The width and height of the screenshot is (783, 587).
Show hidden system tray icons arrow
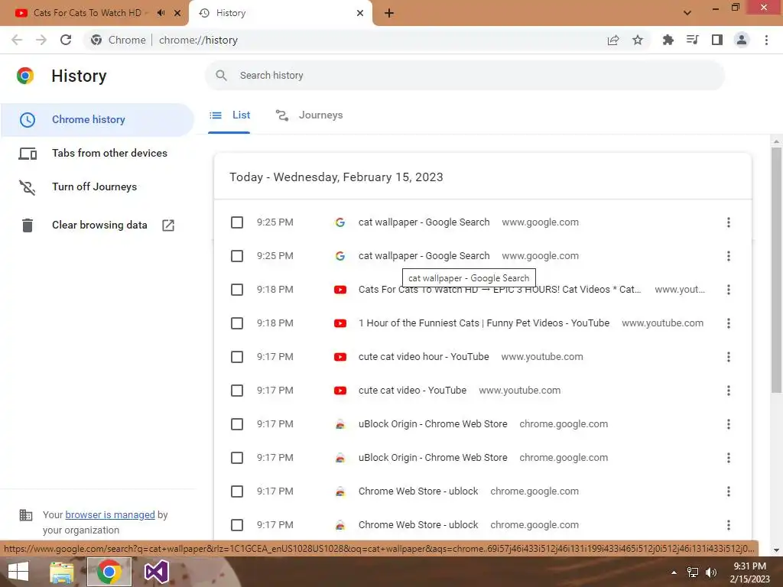tap(674, 572)
